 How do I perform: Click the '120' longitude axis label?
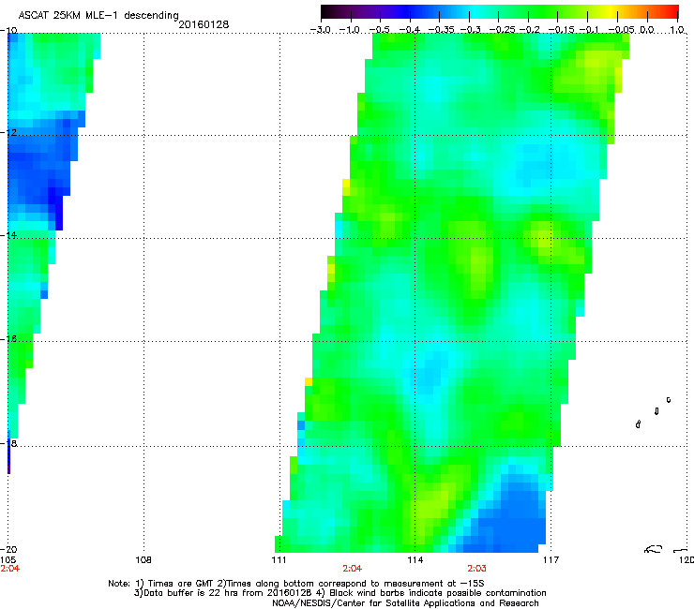coord(686,560)
